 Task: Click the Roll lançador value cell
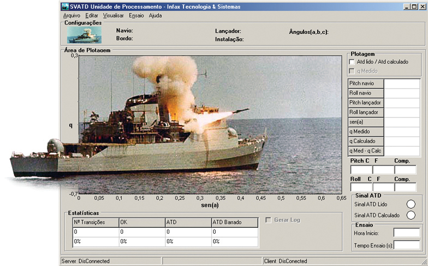coord(402,112)
